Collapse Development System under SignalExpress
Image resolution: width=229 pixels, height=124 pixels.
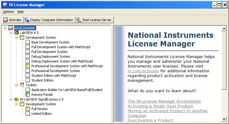(17, 104)
